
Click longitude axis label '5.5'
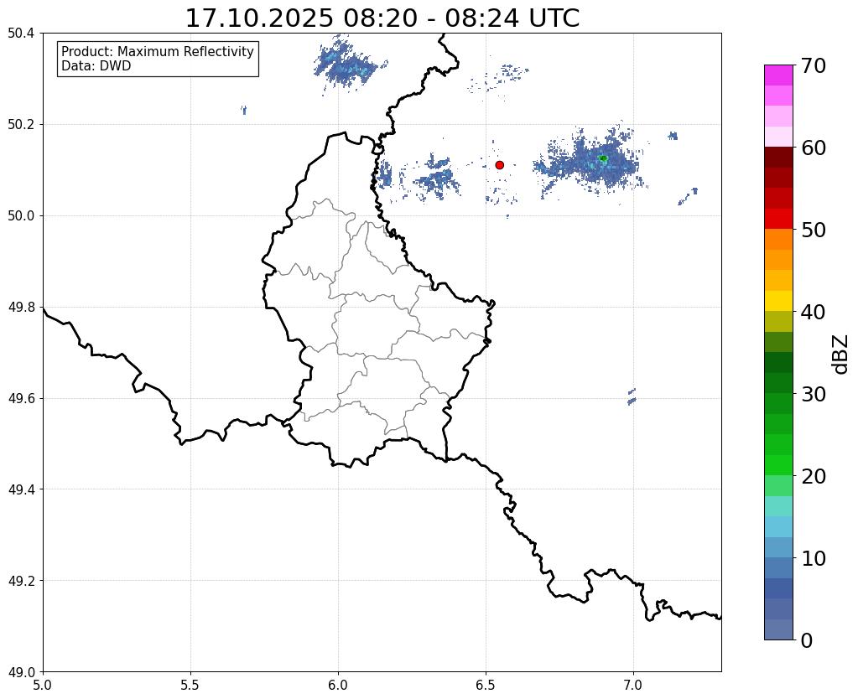190,685
